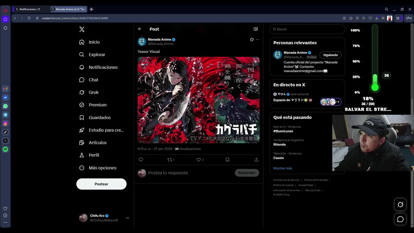Open Gmail from Opera sidebar
This screenshot has height=233, width=414.
coord(5,89)
